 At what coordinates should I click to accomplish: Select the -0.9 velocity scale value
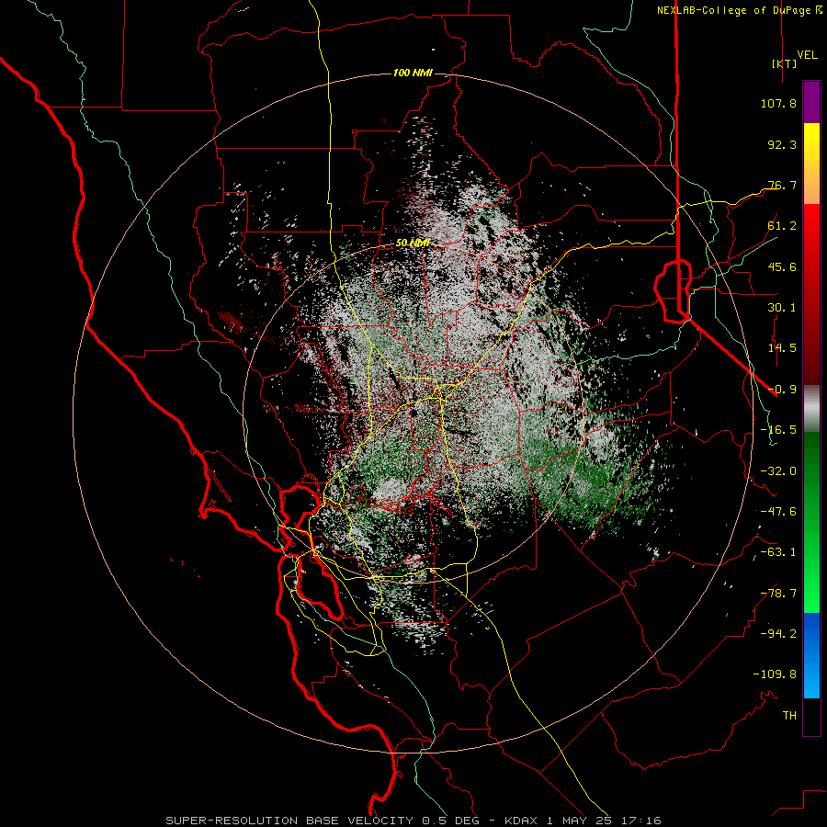(782, 390)
